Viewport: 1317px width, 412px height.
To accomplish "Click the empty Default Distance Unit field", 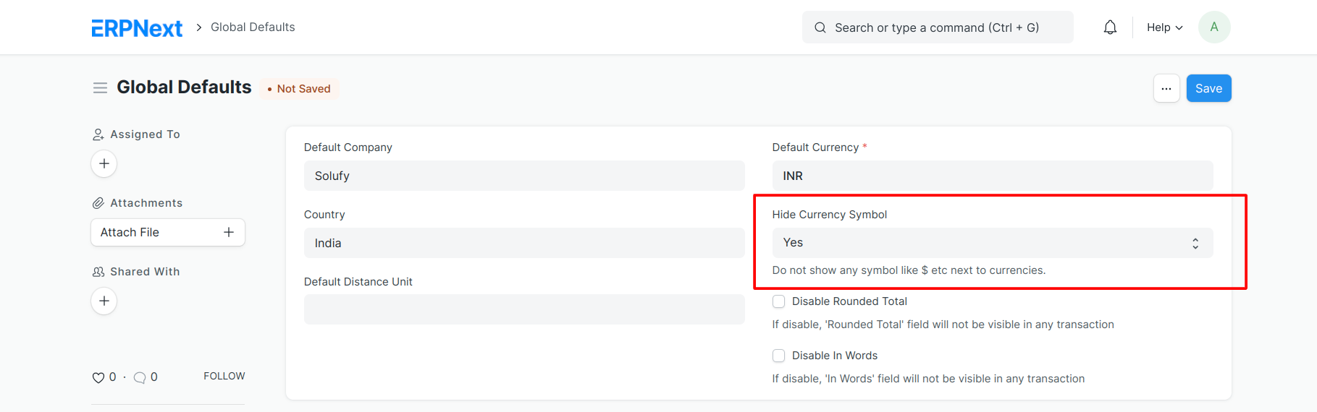I will pyautogui.click(x=524, y=309).
